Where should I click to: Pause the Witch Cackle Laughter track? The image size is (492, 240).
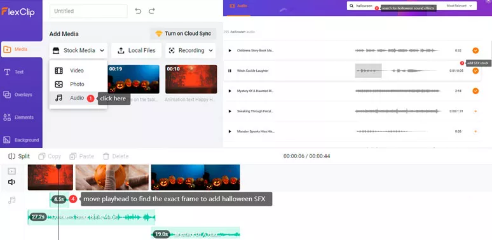[x=229, y=71]
